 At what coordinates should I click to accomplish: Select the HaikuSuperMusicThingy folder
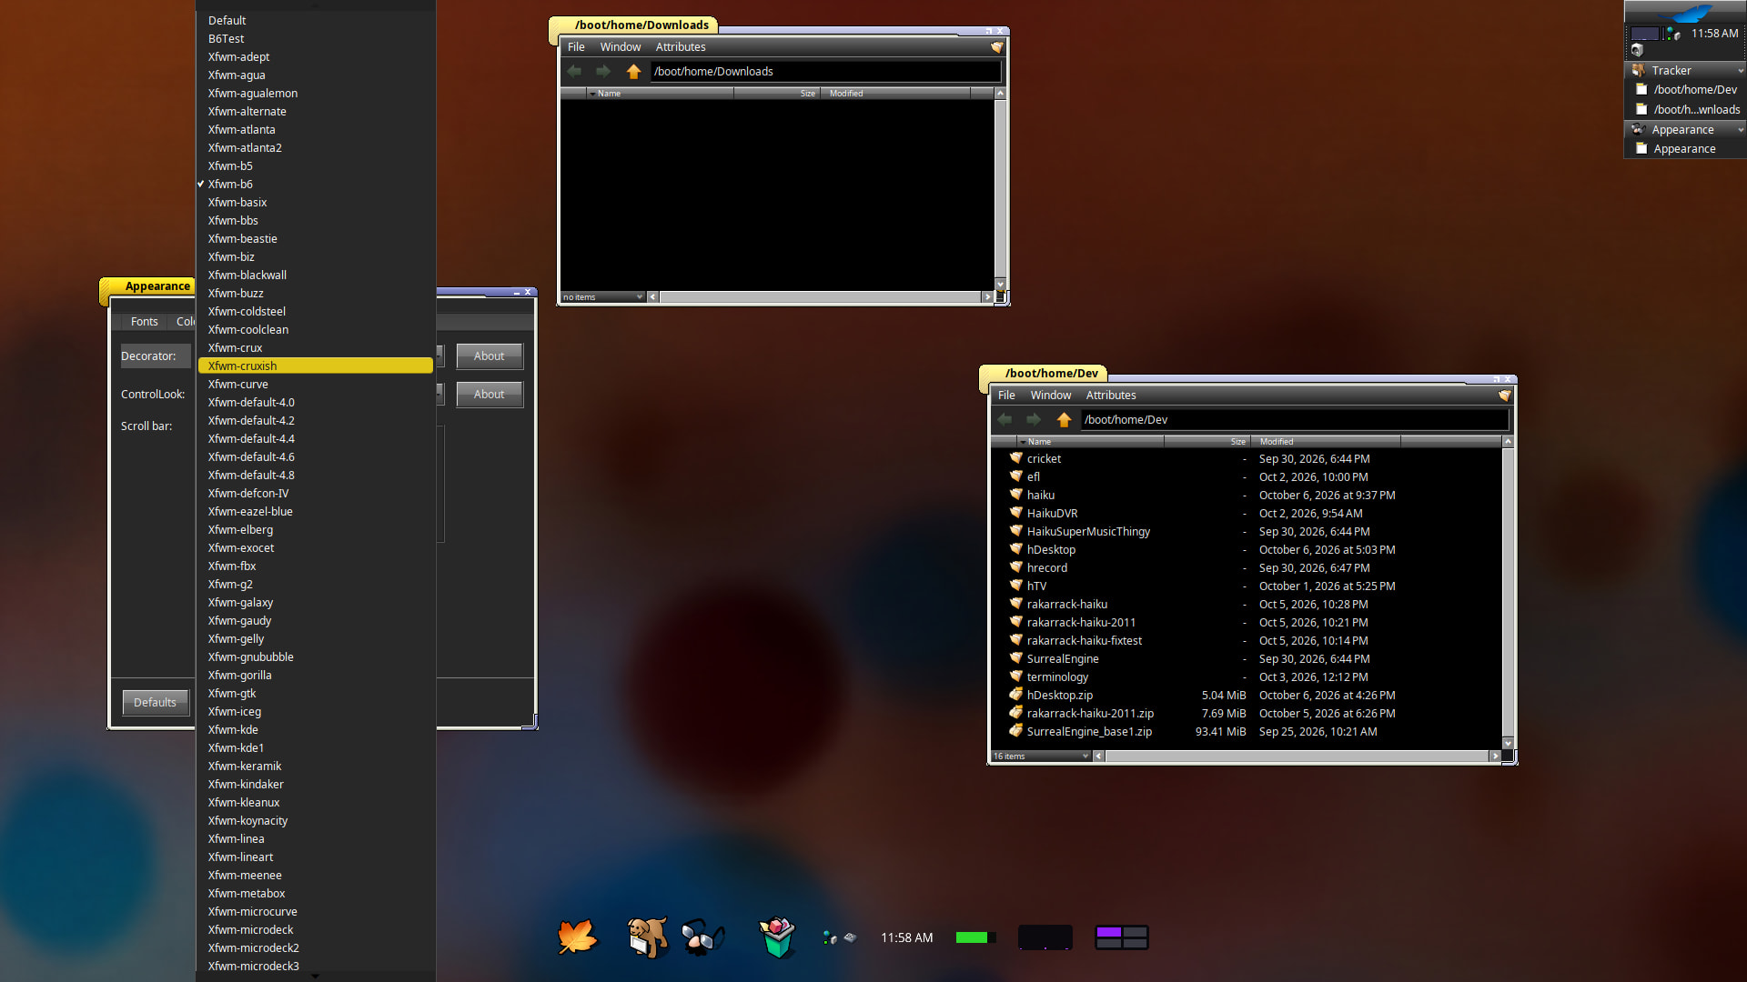click(x=1087, y=531)
